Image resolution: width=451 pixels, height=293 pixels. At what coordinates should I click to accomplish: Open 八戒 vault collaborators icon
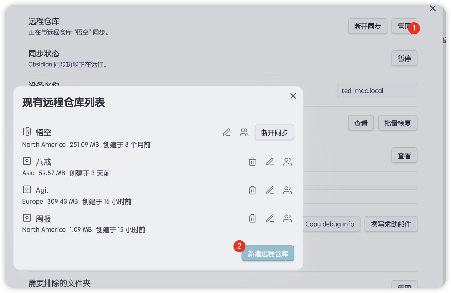click(x=287, y=162)
